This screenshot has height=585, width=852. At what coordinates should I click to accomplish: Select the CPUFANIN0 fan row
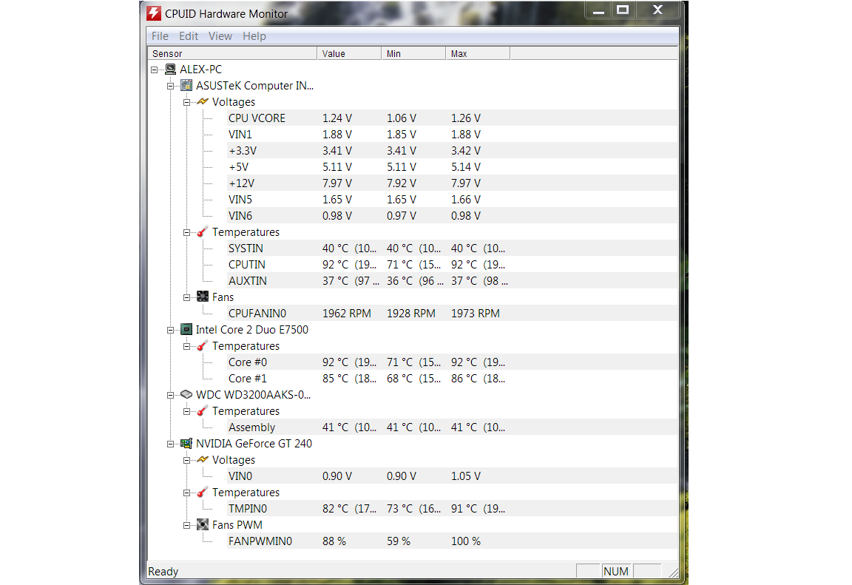click(452, 314)
